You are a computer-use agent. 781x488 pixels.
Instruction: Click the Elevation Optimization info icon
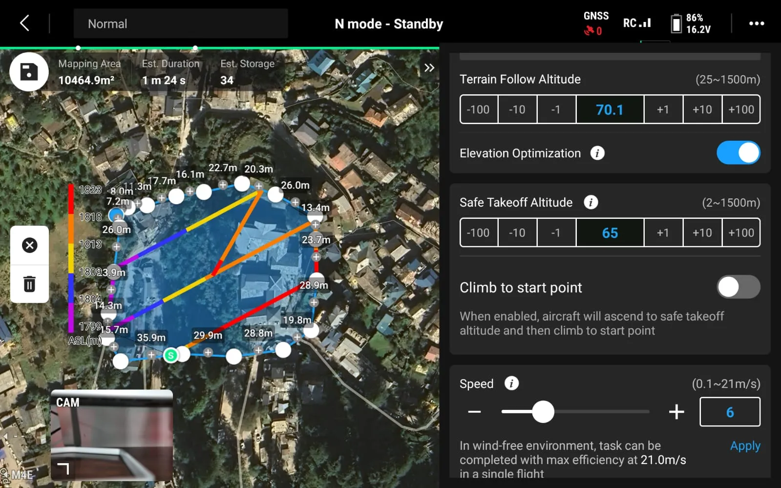[x=597, y=153]
